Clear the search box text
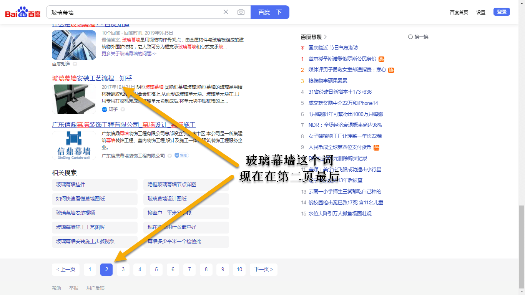The width and height of the screenshot is (525, 295). pyautogui.click(x=226, y=12)
